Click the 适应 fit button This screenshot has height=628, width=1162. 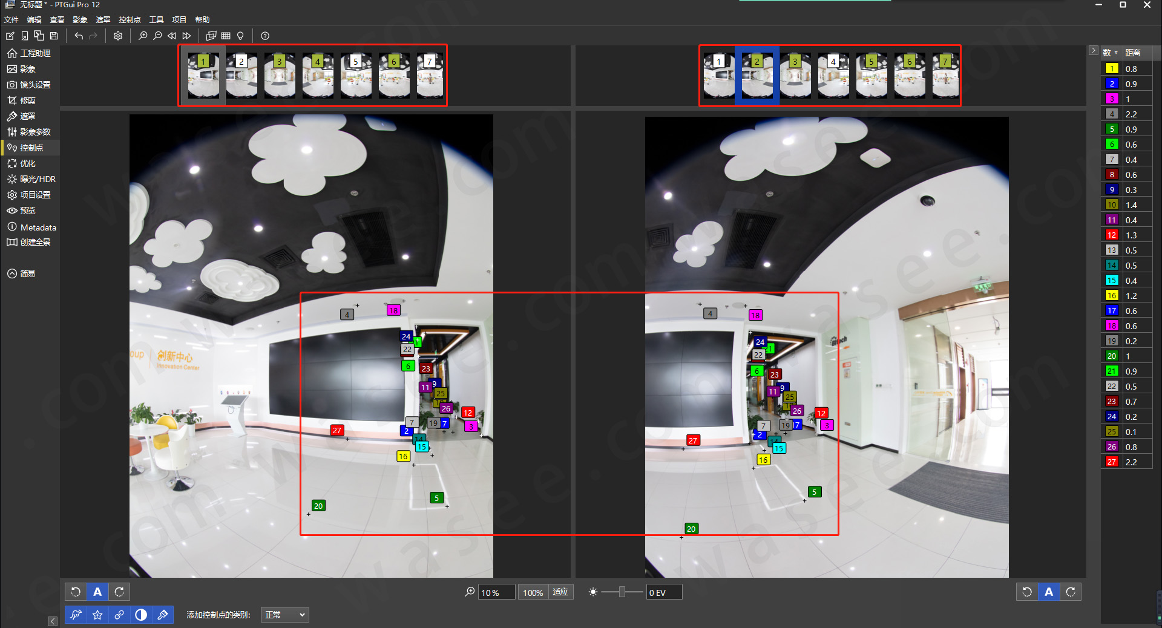click(560, 592)
